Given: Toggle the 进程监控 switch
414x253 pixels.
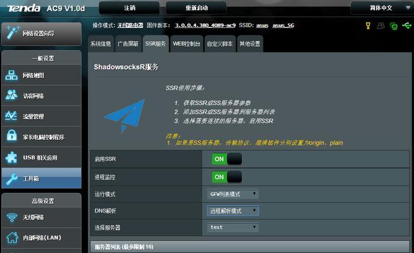Looking at the screenshot, I should pyautogui.click(x=227, y=177).
